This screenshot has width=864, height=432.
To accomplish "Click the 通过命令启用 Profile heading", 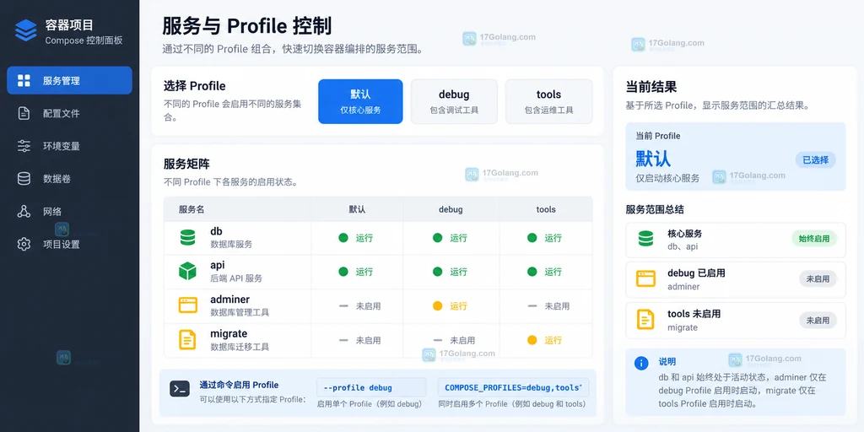I will (x=239, y=385).
